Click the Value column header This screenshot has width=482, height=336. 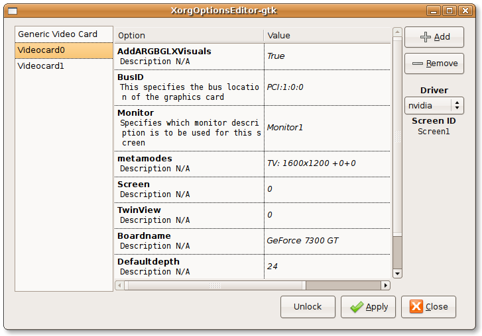[326, 35]
